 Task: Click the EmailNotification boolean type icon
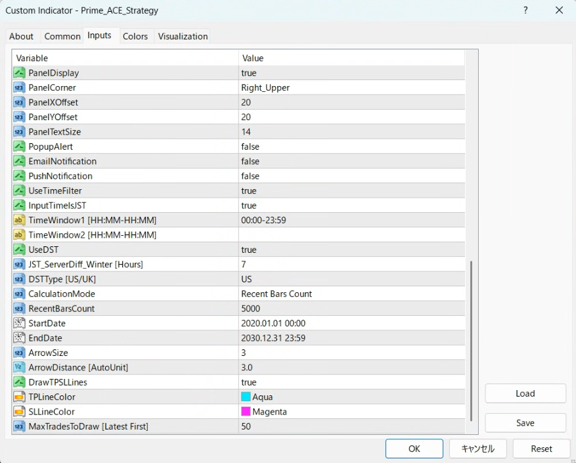tap(19, 161)
